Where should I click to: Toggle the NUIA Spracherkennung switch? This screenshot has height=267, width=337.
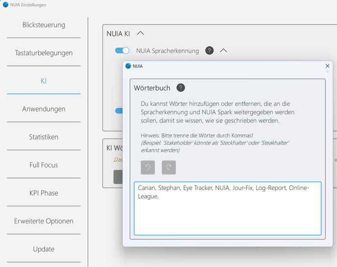(122, 50)
